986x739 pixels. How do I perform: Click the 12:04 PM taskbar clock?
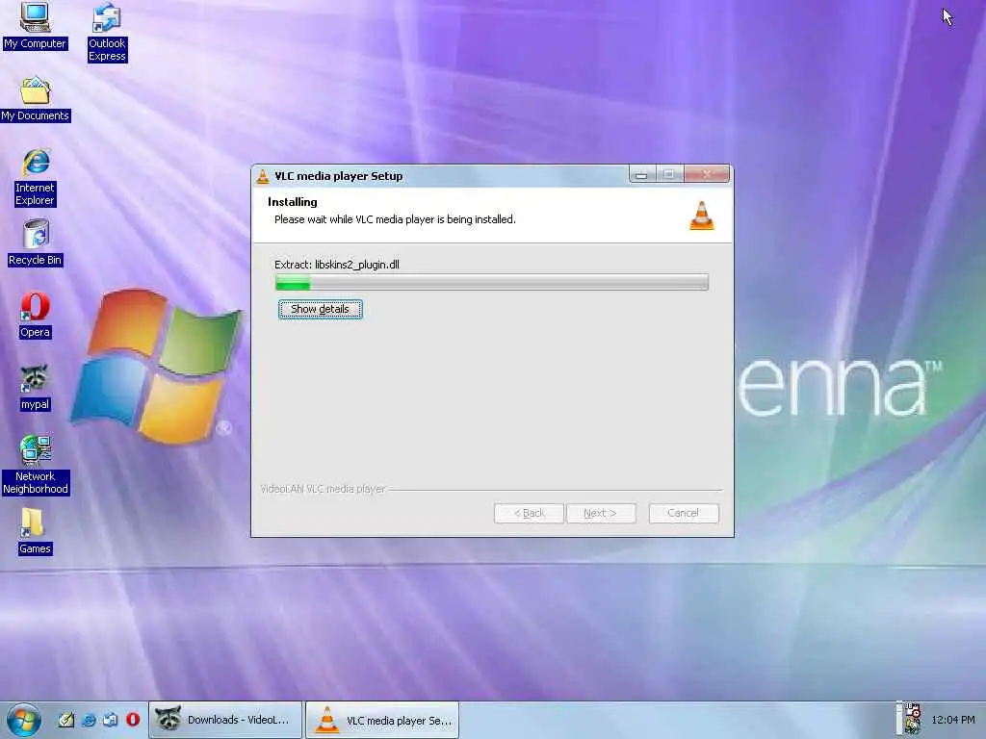pos(952,720)
